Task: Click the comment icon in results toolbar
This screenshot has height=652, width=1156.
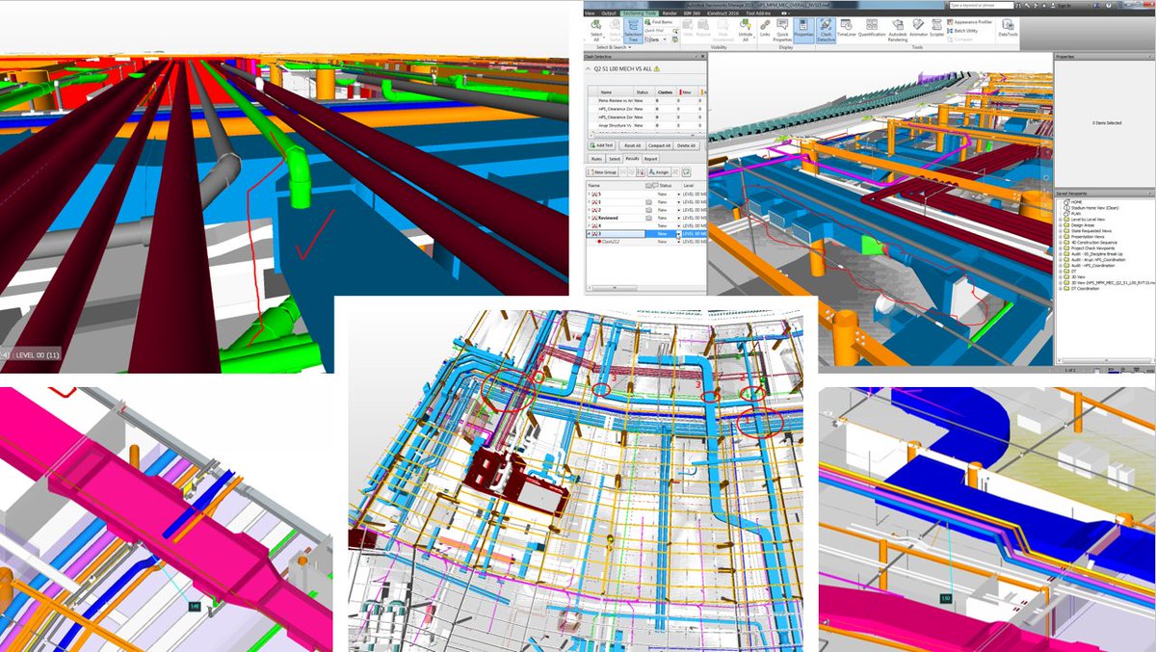Action: [686, 172]
